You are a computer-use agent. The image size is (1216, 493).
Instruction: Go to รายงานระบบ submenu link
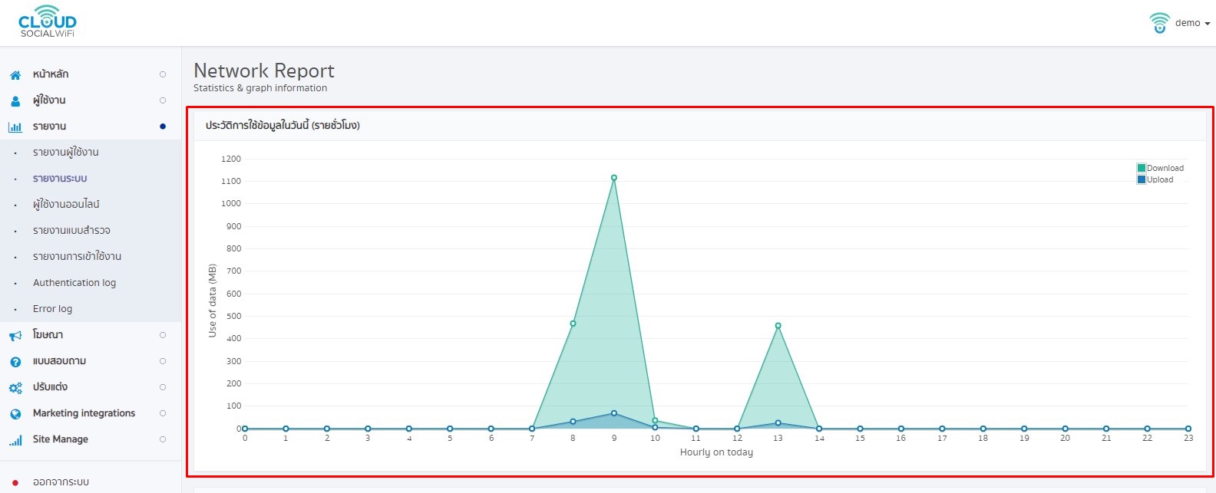click(x=60, y=179)
